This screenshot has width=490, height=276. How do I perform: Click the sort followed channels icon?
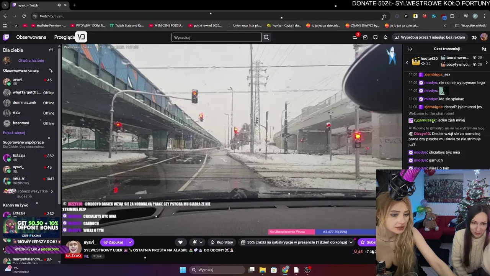click(x=51, y=71)
